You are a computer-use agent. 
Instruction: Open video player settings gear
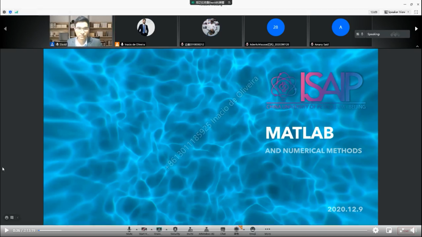pyautogui.click(x=376, y=230)
